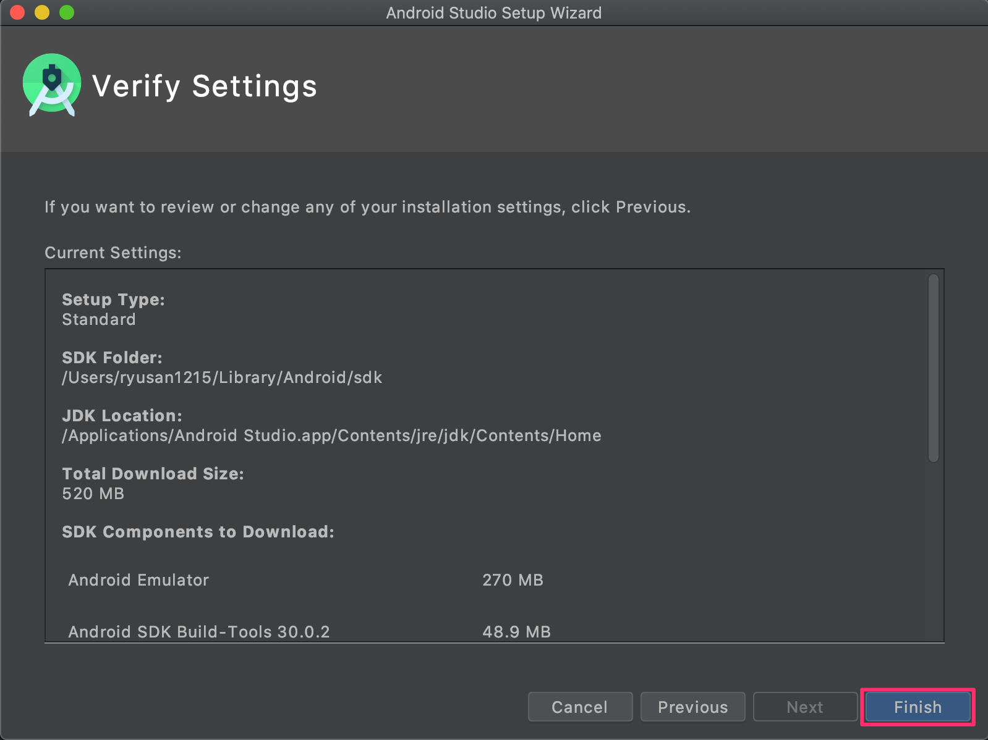Cancel the setup wizard
The height and width of the screenshot is (740, 988).
[x=580, y=707]
